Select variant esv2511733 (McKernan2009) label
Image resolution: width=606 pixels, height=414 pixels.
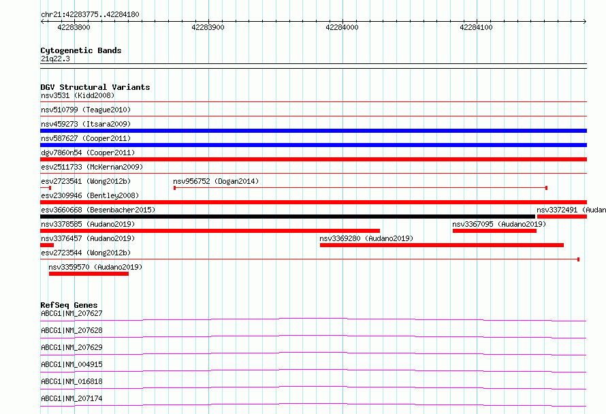pyautogui.click(x=92, y=167)
